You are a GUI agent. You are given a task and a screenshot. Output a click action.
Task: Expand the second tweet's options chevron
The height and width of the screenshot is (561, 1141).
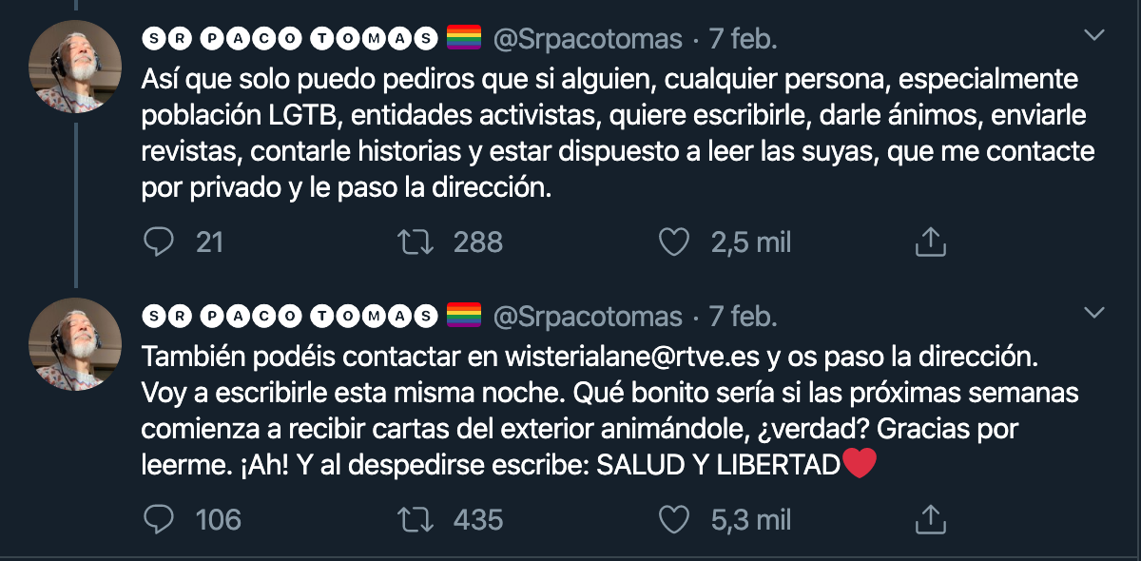[x=1095, y=313]
